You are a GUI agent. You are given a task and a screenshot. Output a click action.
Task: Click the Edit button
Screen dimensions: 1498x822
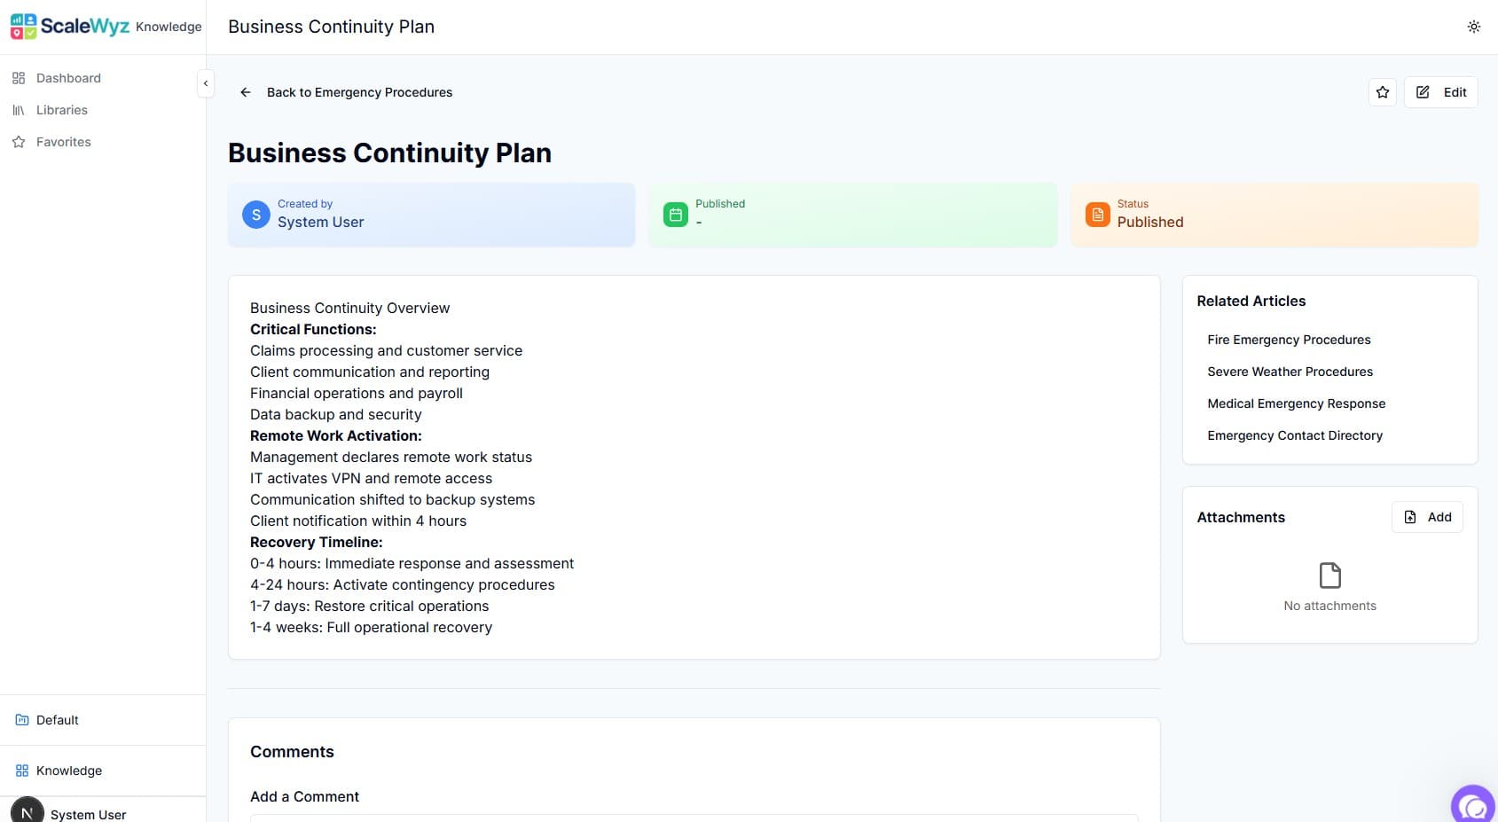[1440, 92]
